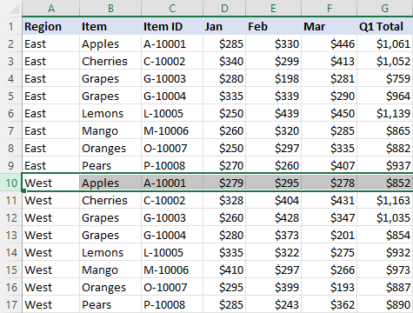Click the Q1 Total header cell

pos(385,26)
